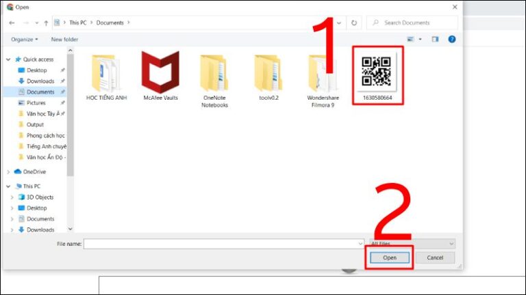526x295 pixels.
Task: Toggle the preview pane
Action: click(x=435, y=40)
